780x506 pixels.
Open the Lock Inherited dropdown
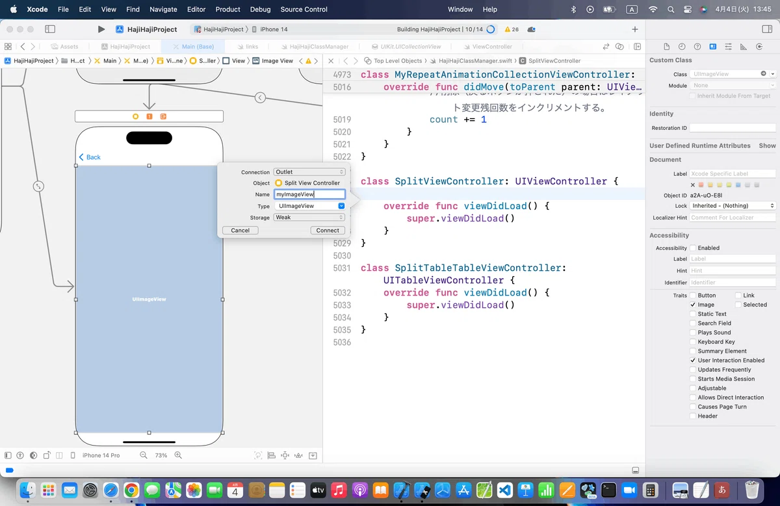point(733,206)
